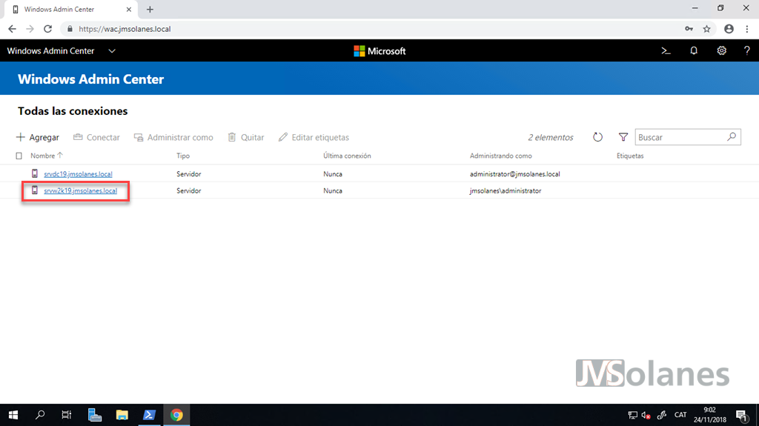Click the address bar URL

[x=125, y=29]
